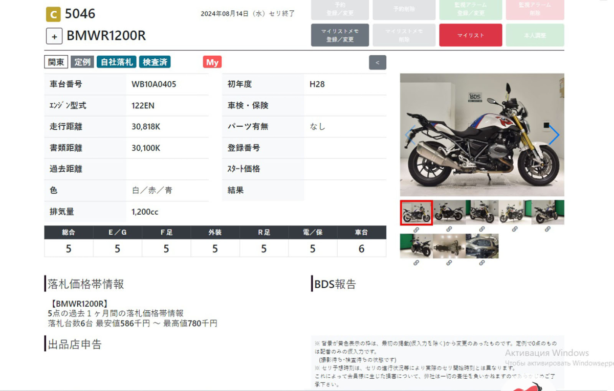Screen dimensions: 614x391
Task: Click the 車台 score value 6
Action: coord(362,248)
